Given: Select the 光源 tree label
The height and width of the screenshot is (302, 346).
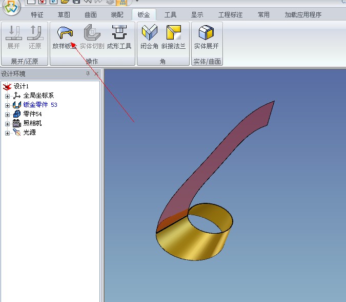Looking at the screenshot, I should [29, 133].
